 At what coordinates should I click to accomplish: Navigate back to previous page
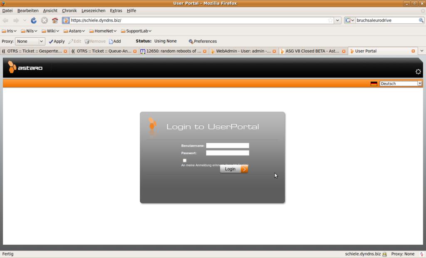tap(5, 20)
